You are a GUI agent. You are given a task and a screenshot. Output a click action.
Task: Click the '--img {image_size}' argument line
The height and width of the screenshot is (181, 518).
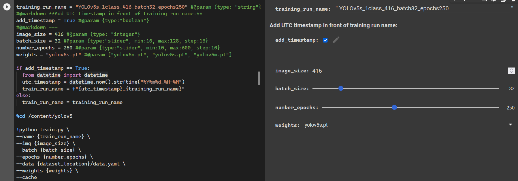(46, 143)
